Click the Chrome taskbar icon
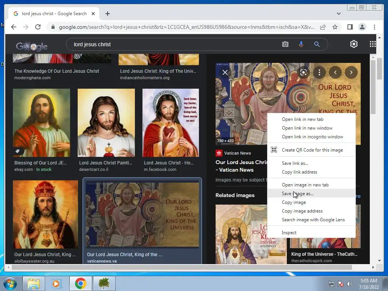 pyautogui.click(x=80, y=283)
